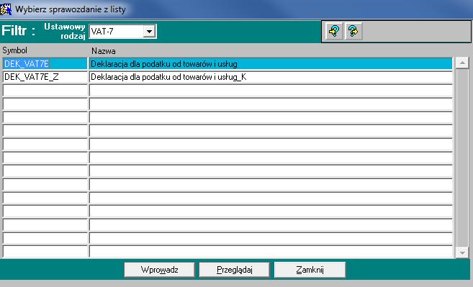
Task: Click the list scrollbar up arrow
Action: pos(462,63)
